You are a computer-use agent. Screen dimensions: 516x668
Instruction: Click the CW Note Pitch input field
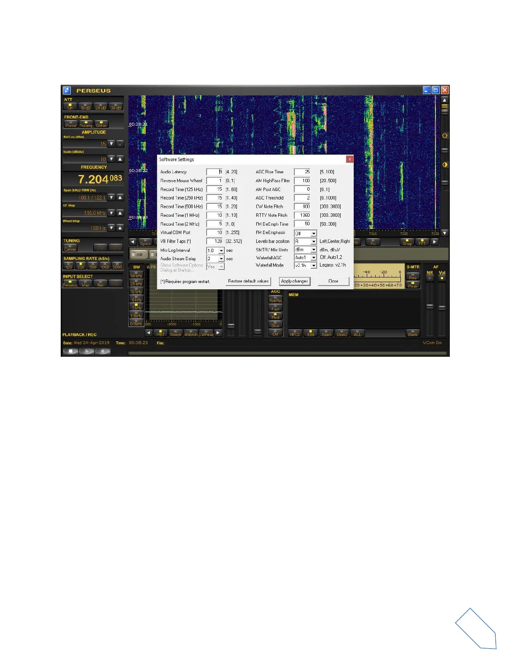click(x=302, y=207)
